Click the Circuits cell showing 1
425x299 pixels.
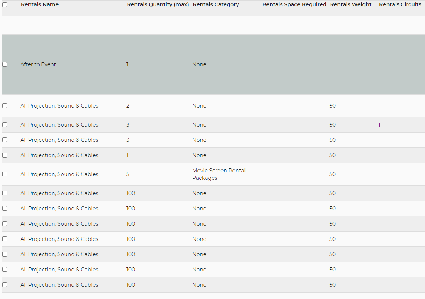379,125
